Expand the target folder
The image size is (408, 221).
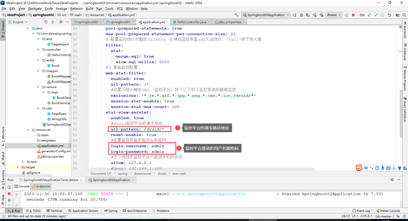pos(18,167)
